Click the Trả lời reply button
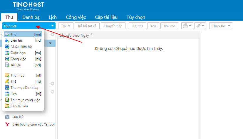 point(66,26)
